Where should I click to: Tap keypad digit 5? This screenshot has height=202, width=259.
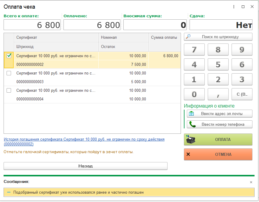point(218,64)
